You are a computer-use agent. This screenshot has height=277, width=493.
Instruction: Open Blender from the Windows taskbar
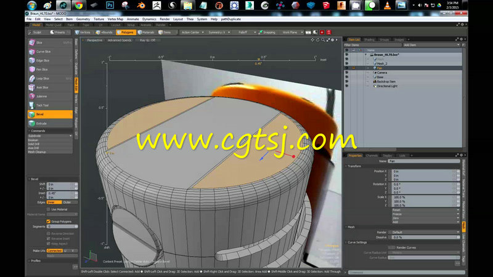pyautogui.click(x=141, y=5)
